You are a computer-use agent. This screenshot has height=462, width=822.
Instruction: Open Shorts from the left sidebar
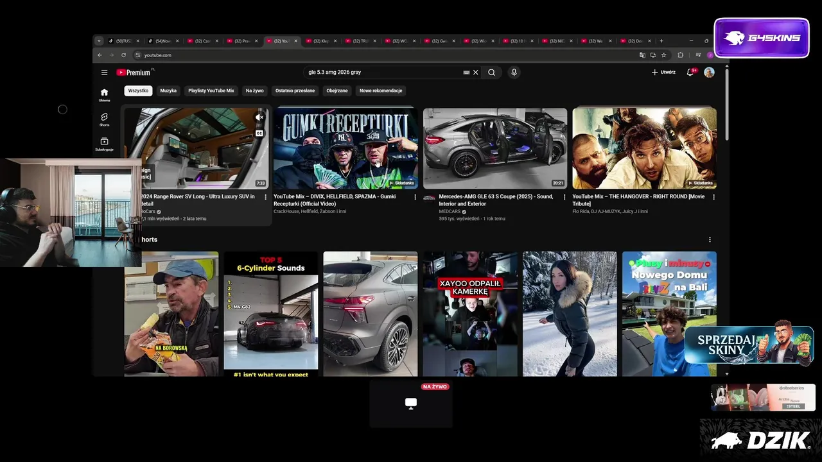(x=104, y=119)
